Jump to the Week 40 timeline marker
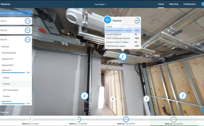This screenshot has width=204, height=126. [x=30, y=119]
